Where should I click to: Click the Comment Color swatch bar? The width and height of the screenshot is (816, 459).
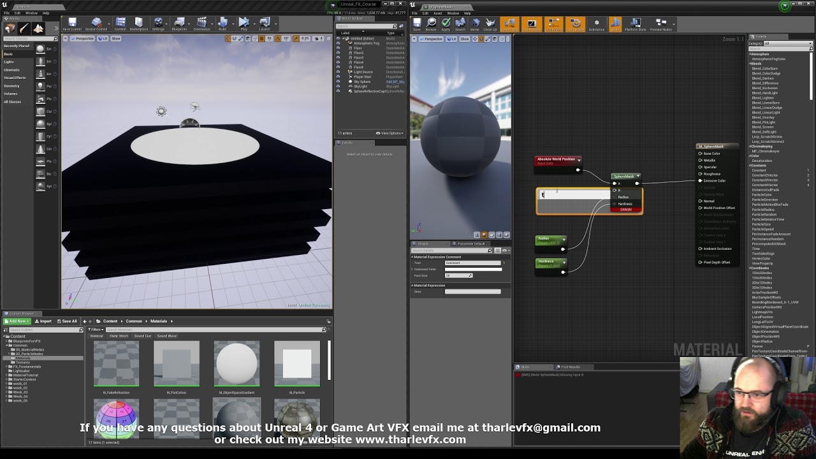[473, 269]
